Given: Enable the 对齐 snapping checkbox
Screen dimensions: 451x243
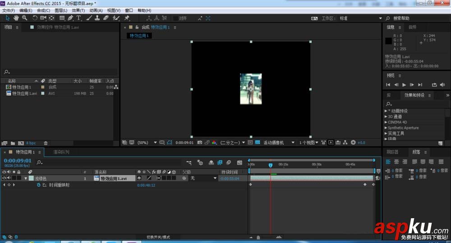Looking at the screenshot, I should [175, 18].
